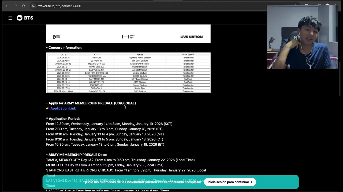The image size is (343, 192).
Task: Open site info icon in address bar
Action: [33, 6]
